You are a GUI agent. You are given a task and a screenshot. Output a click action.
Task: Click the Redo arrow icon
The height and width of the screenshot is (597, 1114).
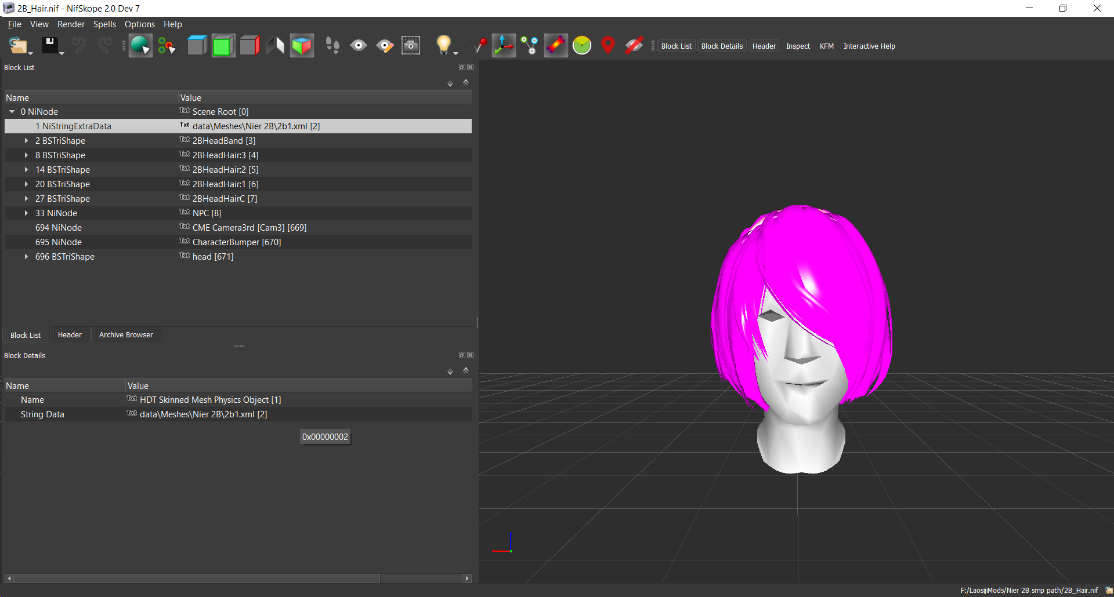[x=104, y=45]
